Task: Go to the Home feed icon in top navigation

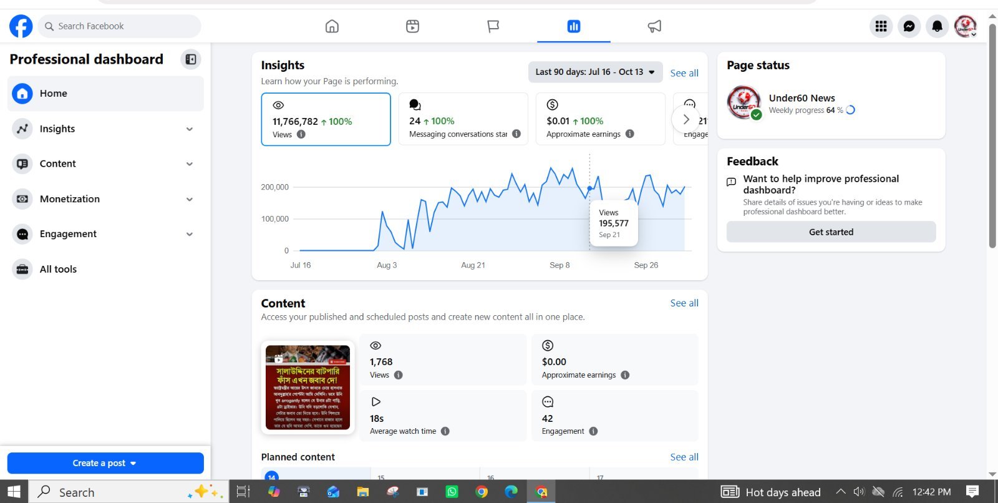Action: point(332,26)
